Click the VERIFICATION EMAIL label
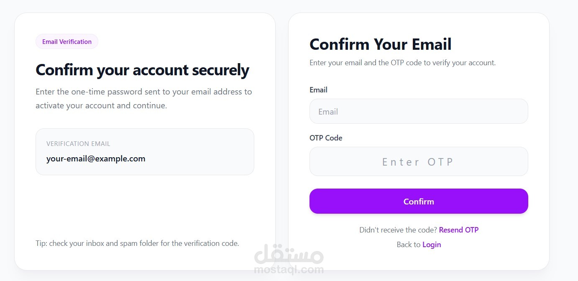578x281 pixels. [78, 144]
